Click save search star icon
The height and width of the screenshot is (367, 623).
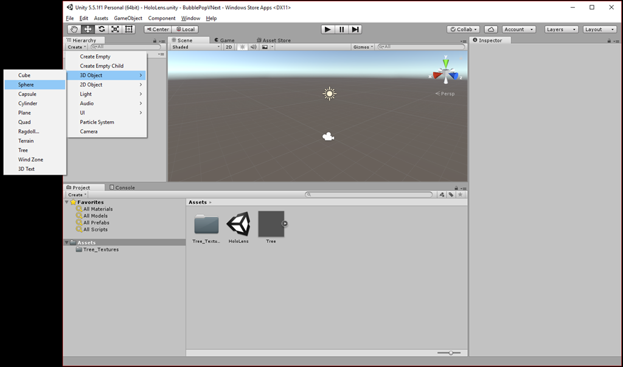coord(460,194)
